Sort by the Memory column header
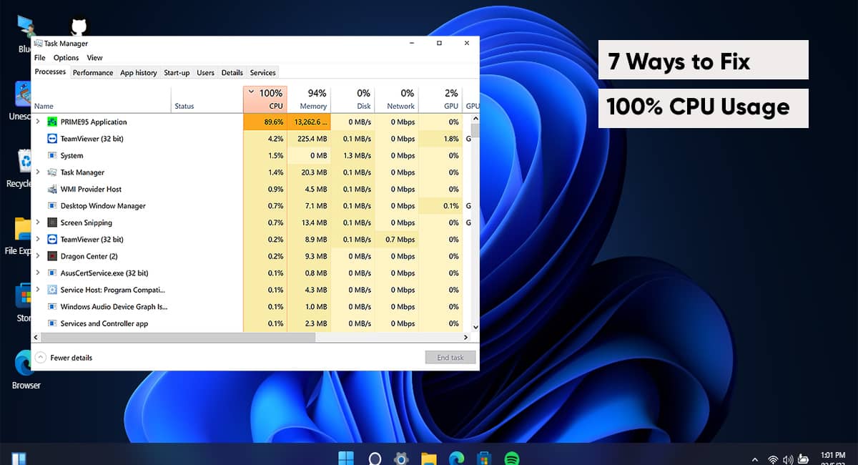The height and width of the screenshot is (465, 858). [309, 99]
